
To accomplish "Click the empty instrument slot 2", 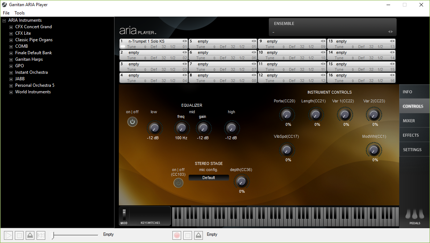I will [x=154, y=55].
